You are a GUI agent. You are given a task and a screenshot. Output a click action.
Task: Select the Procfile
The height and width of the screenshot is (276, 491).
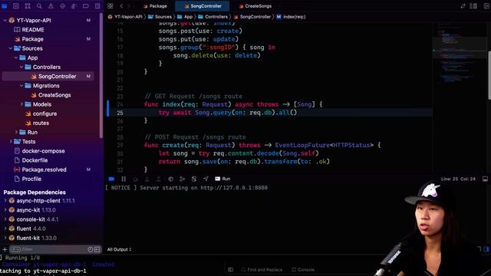tap(28, 179)
